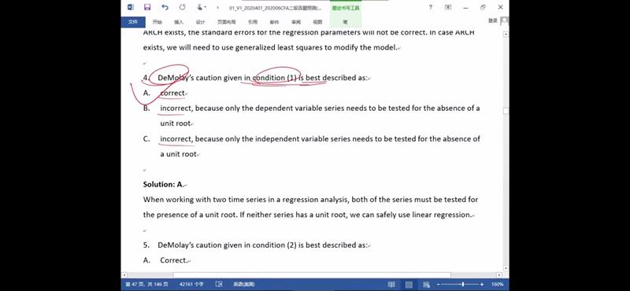This screenshot has height=291, width=630.
Task: Switch to Web Layout view
Action: (426, 284)
